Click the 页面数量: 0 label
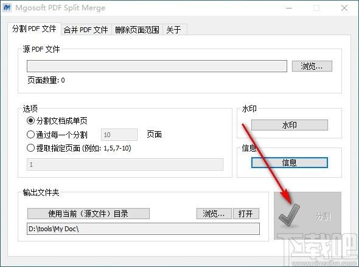This screenshot has height=267, width=359. (x=46, y=80)
